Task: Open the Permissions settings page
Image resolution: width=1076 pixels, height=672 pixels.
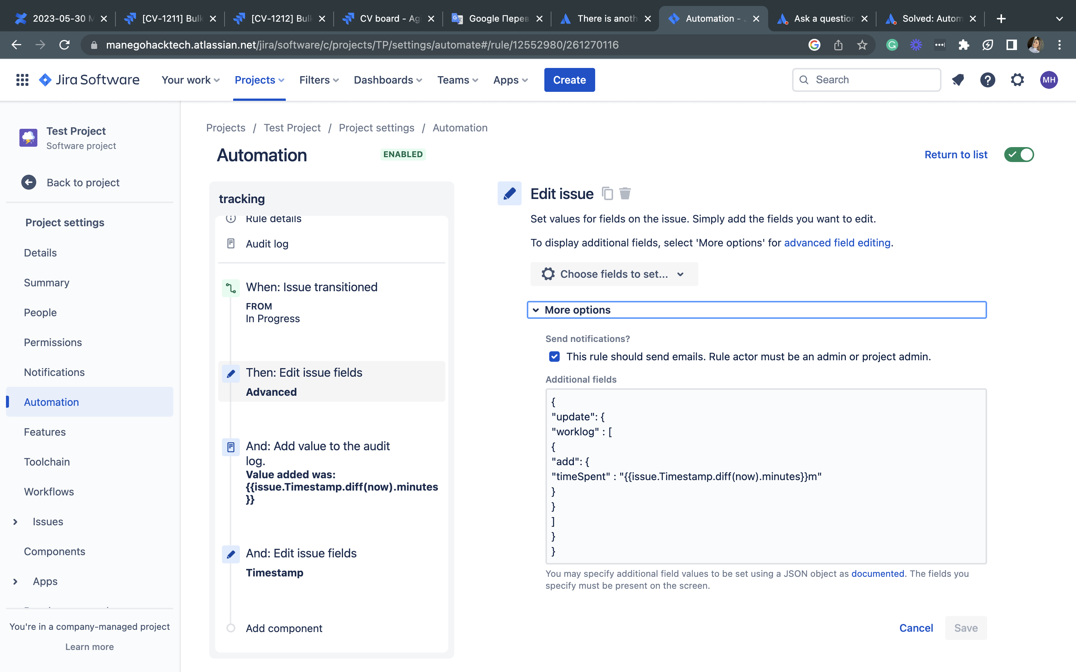Action: click(x=53, y=342)
